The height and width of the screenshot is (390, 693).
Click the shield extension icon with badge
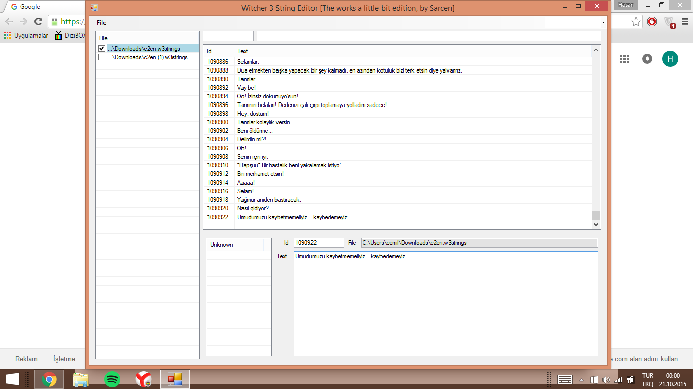tap(670, 22)
